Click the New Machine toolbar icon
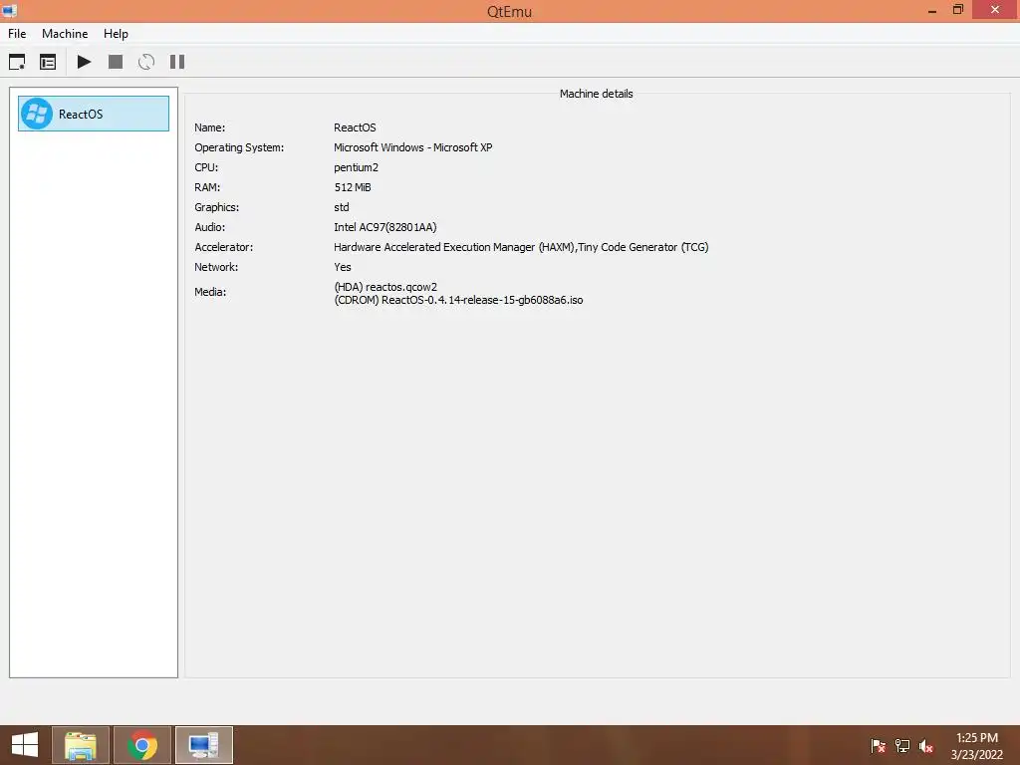 (x=17, y=62)
